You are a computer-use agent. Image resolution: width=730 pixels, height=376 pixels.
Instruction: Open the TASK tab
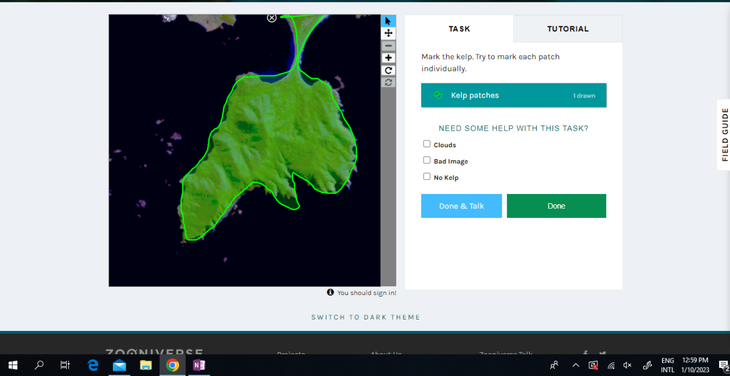click(x=459, y=29)
